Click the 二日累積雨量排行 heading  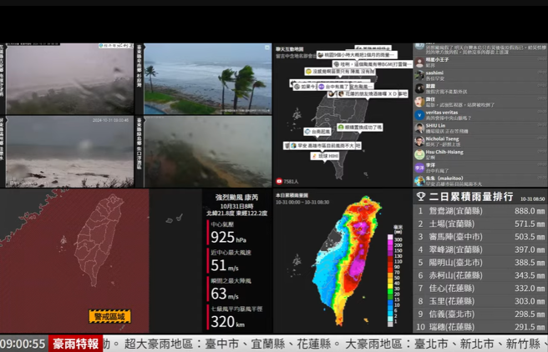tap(471, 197)
